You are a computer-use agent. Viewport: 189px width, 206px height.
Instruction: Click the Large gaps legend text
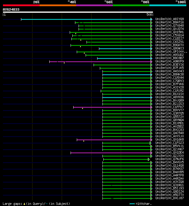36,204
